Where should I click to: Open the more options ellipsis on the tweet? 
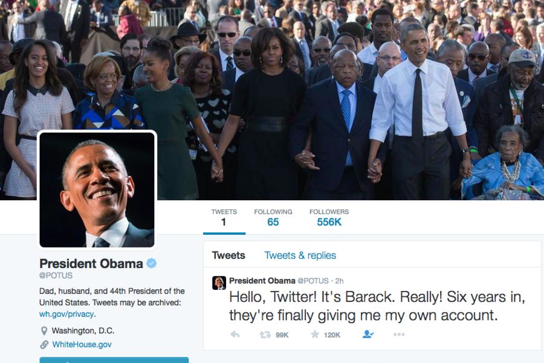pos(399,335)
